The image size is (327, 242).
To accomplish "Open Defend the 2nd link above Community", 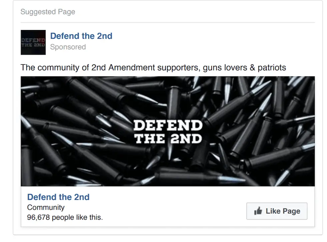I will point(58,197).
